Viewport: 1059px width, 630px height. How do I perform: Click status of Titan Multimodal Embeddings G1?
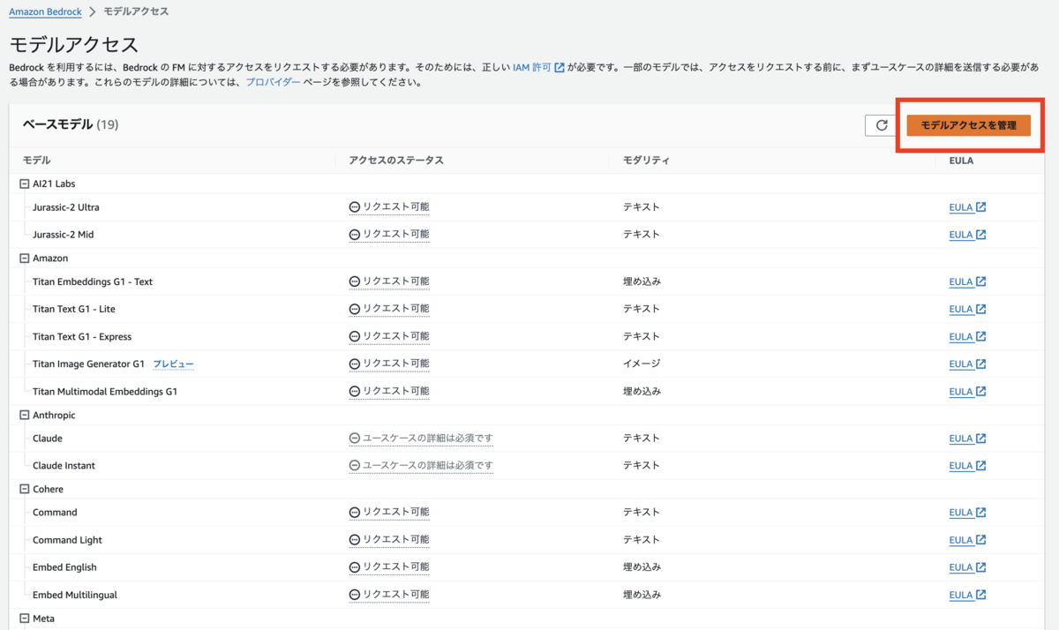pyautogui.click(x=389, y=391)
